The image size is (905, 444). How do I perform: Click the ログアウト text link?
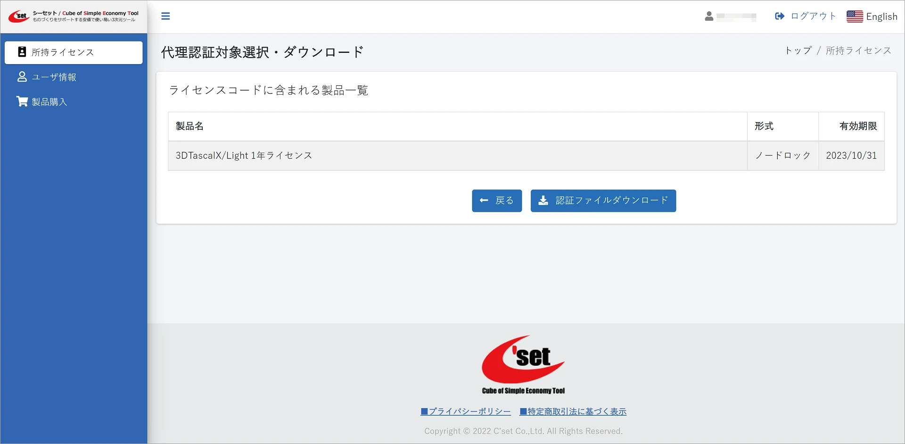813,16
